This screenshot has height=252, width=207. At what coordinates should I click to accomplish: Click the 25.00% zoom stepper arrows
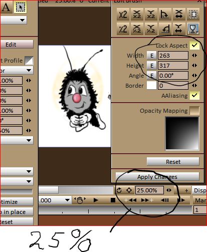pos(169,190)
